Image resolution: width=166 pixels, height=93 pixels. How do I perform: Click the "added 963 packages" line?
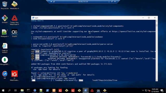[x=72, y=64]
